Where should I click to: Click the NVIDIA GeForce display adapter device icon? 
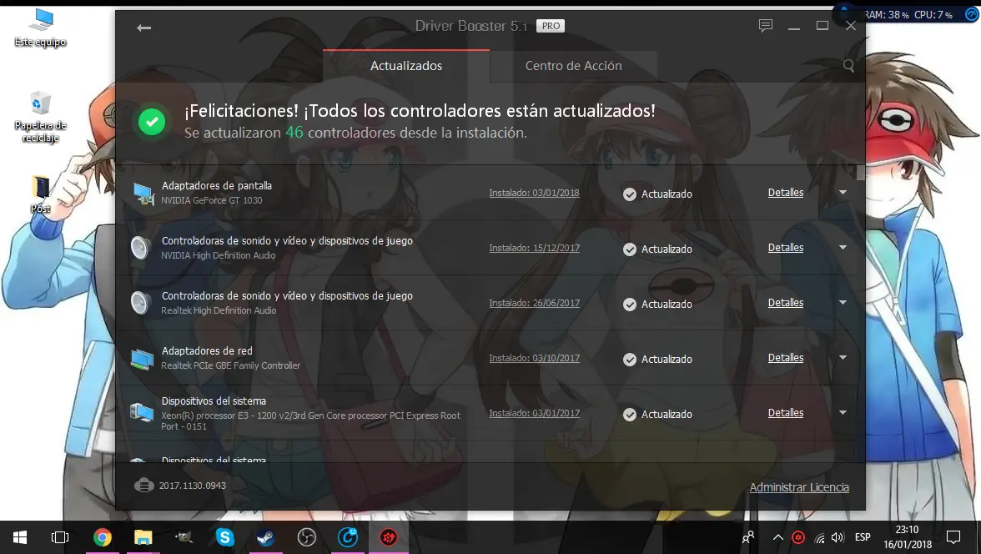point(140,193)
